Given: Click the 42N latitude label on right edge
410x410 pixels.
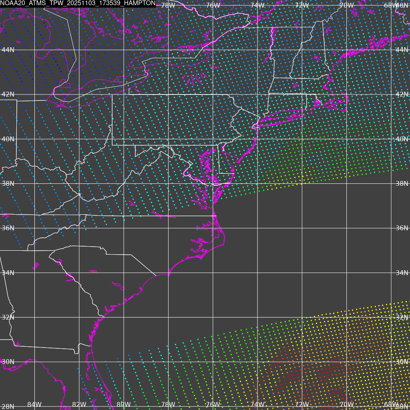Looking at the screenshot, I should coord(402,94).
